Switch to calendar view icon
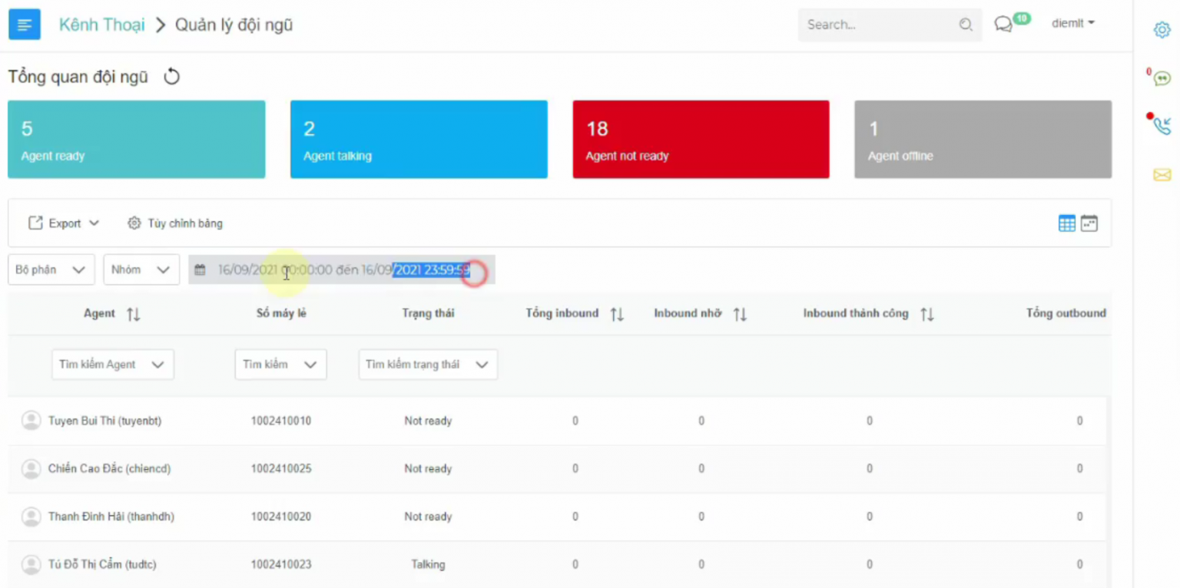The height and width of the screenshot is (588, 1180). coord(1089,223)
